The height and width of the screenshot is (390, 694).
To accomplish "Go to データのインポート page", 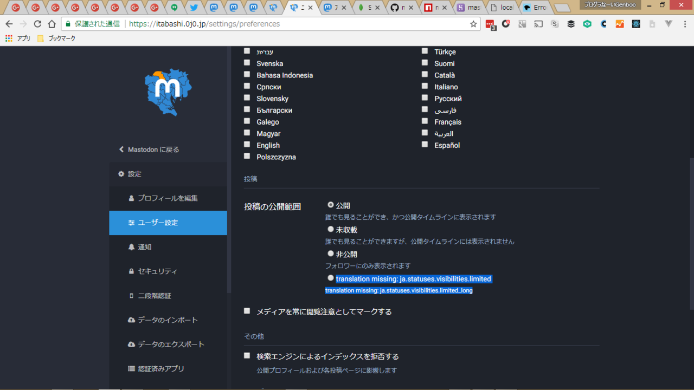I will (x=167, y=320).
